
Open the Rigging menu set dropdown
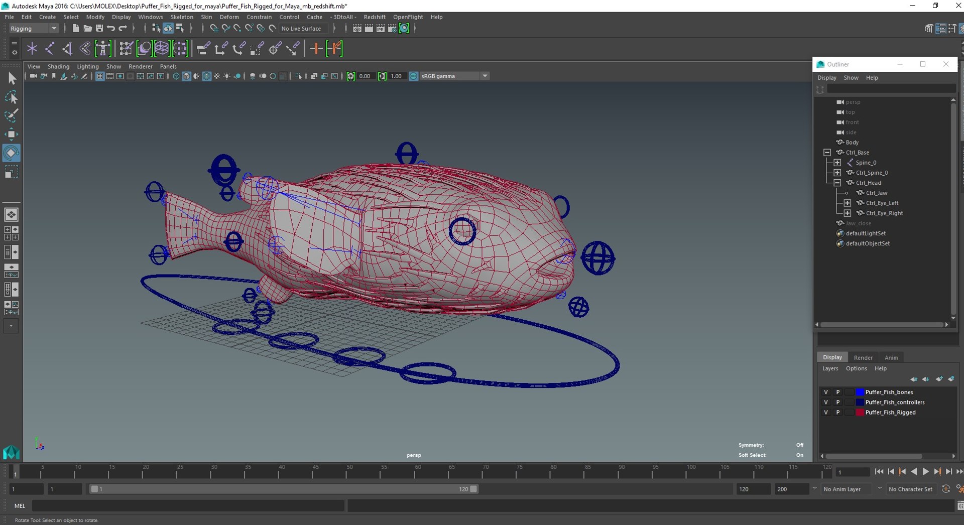[33, 29]
